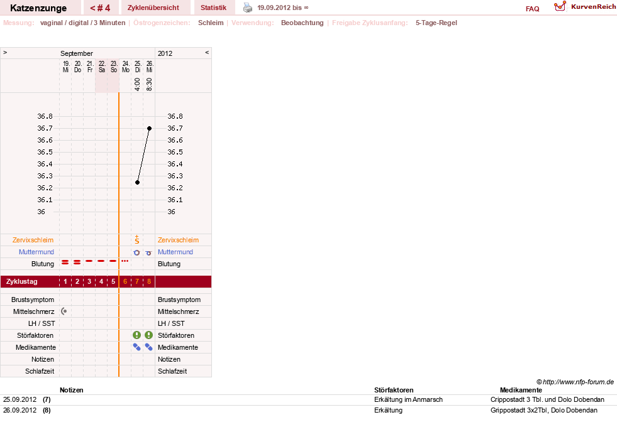Click the Muttermund symbol on day 8
The image size is (617, 427).
[148, 253]
